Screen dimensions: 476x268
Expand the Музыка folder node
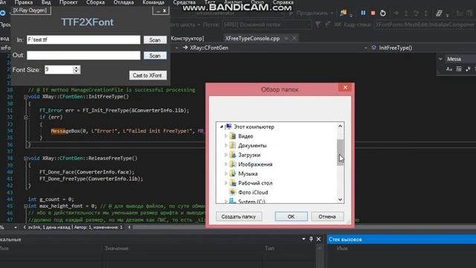(x=226, y=173)
